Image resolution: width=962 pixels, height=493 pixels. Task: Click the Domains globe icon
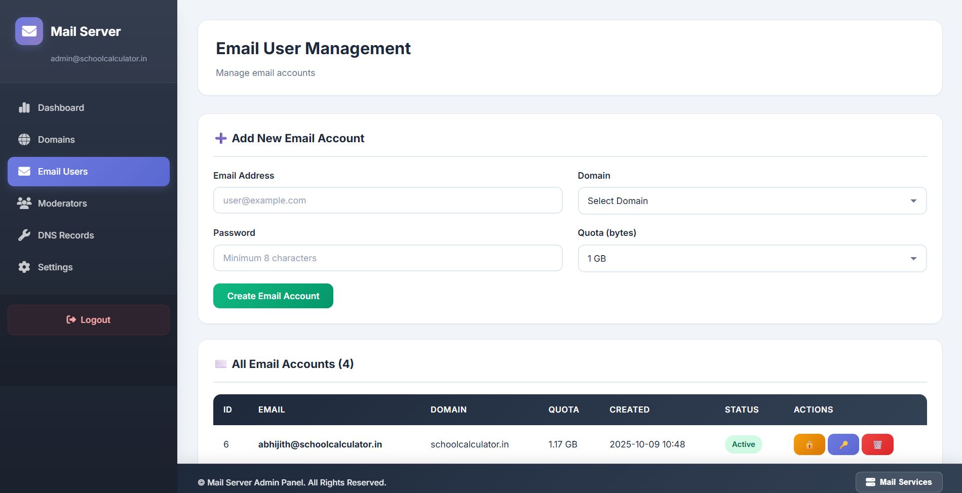pyautogui.click(x=24, y=140)
